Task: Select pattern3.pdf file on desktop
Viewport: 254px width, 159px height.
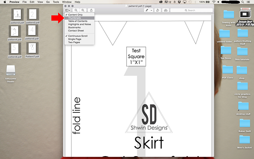Action: [33, 16]
